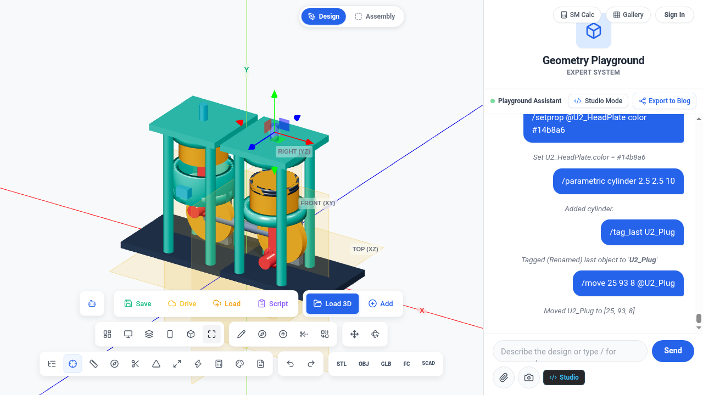Switch to the Design tab
The width and height of the screenshot is (703, 395).
(x=323, y=16)
